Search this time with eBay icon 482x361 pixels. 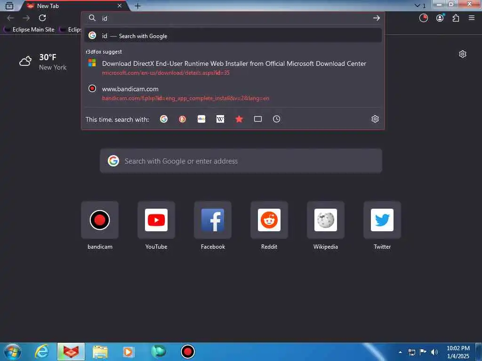[x=201, y=119]
